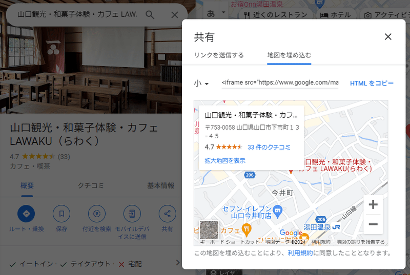410x275 pixels.
Task: Click the search text field
Action: (x=77, y=14)
